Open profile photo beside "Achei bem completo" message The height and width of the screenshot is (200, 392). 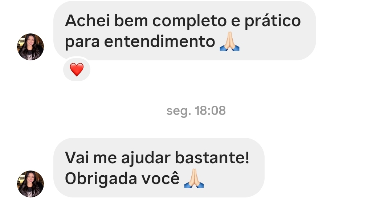point(30,47)
